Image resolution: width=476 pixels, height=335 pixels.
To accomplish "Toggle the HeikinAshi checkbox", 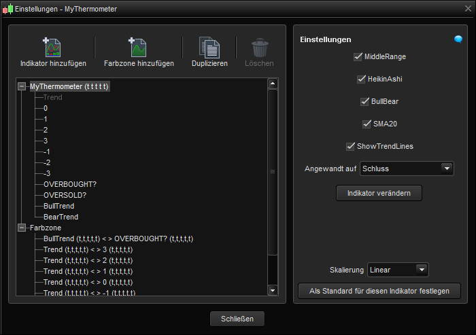I will 361,80.
